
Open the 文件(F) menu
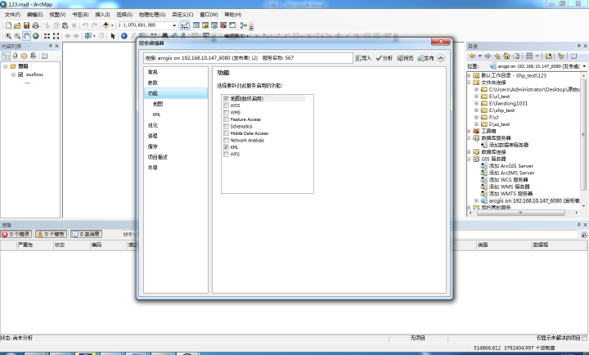coord(12,15)
